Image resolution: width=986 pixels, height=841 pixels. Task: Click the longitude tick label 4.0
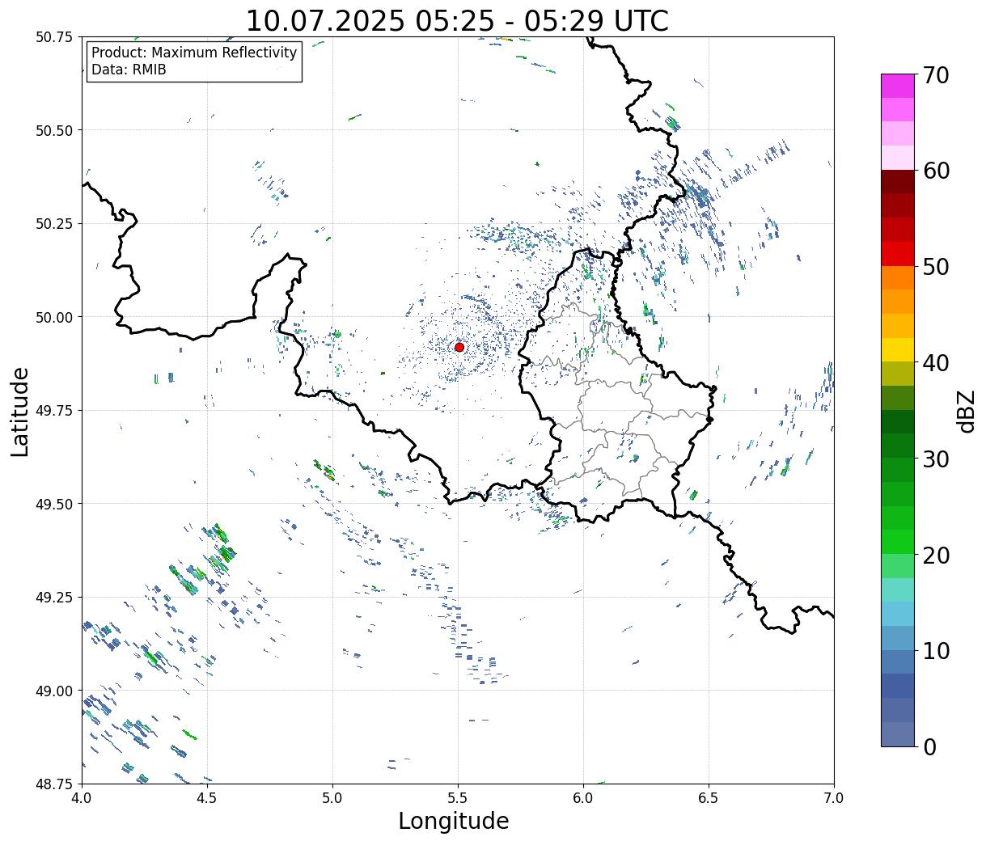(x=82, y=798)
